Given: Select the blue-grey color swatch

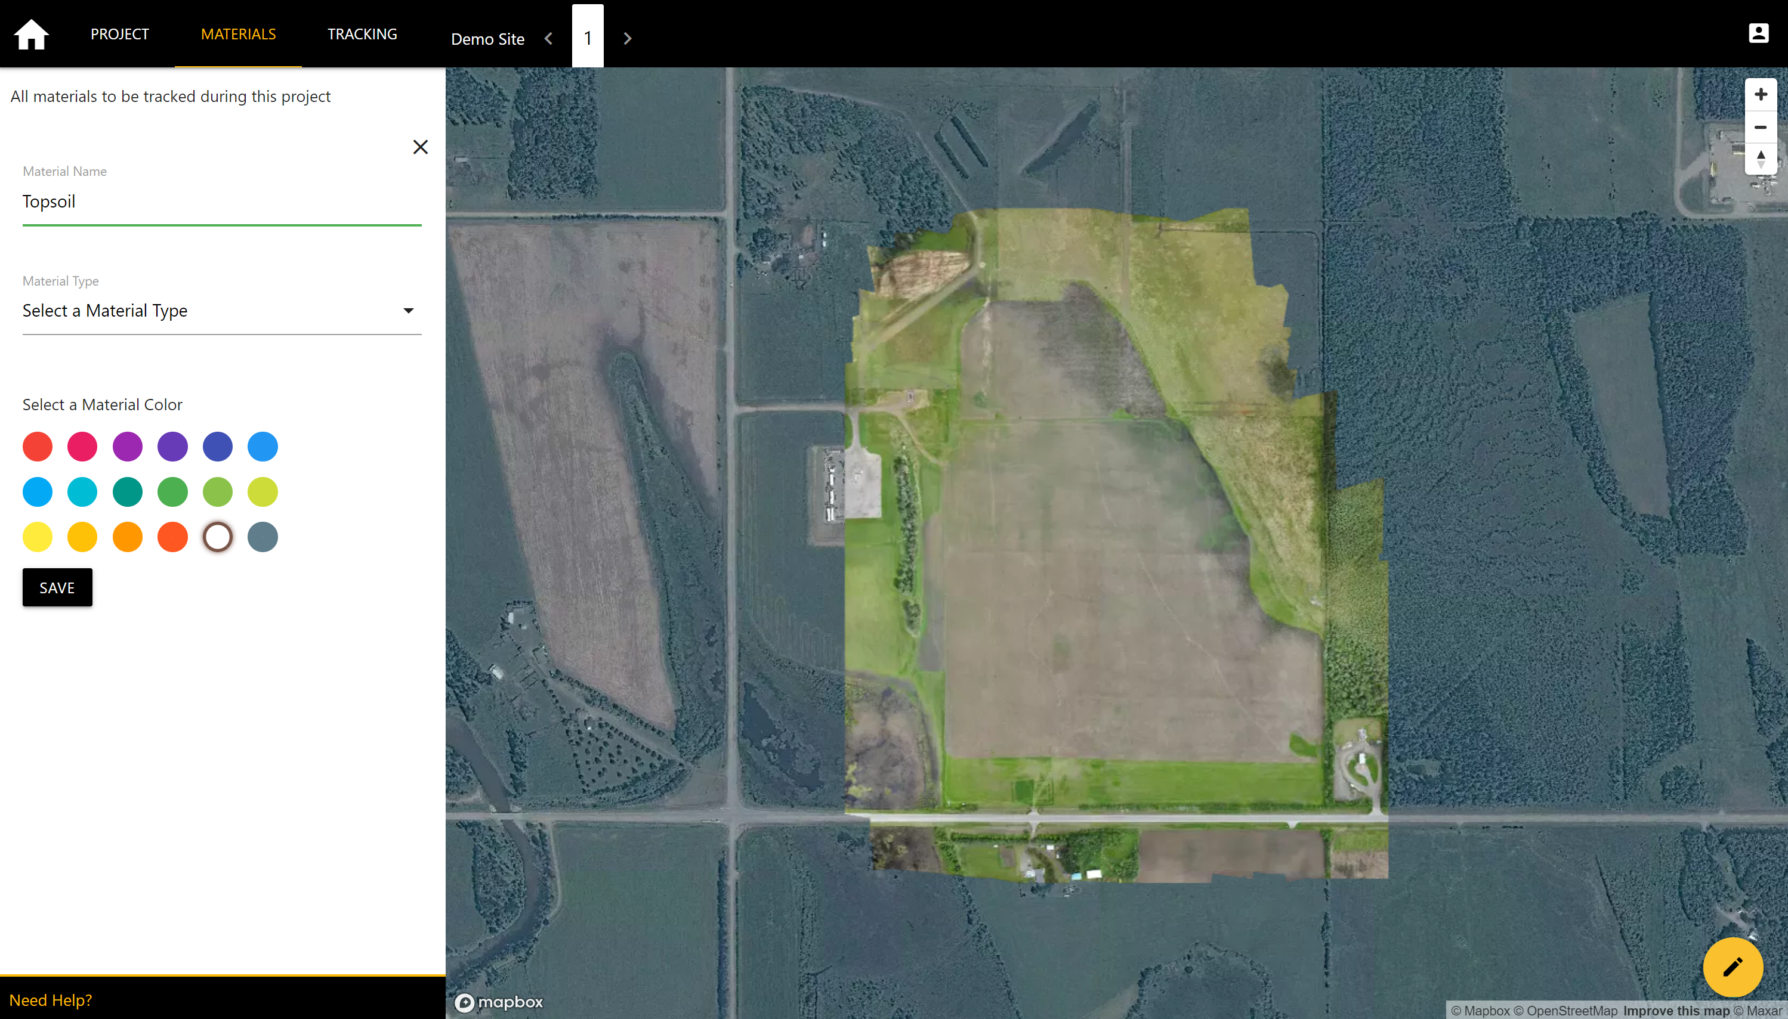Looking at the screenshot, I should pyautogui.click(x=263, y=537).
